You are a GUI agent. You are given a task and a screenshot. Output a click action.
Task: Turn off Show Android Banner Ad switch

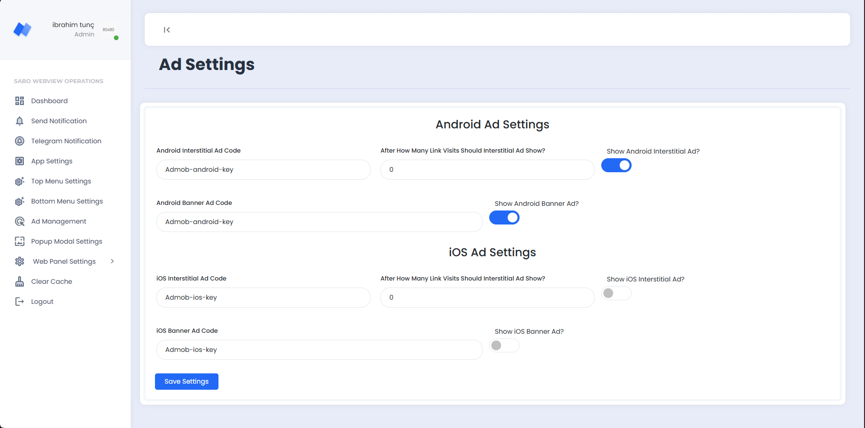coord(504,218)
